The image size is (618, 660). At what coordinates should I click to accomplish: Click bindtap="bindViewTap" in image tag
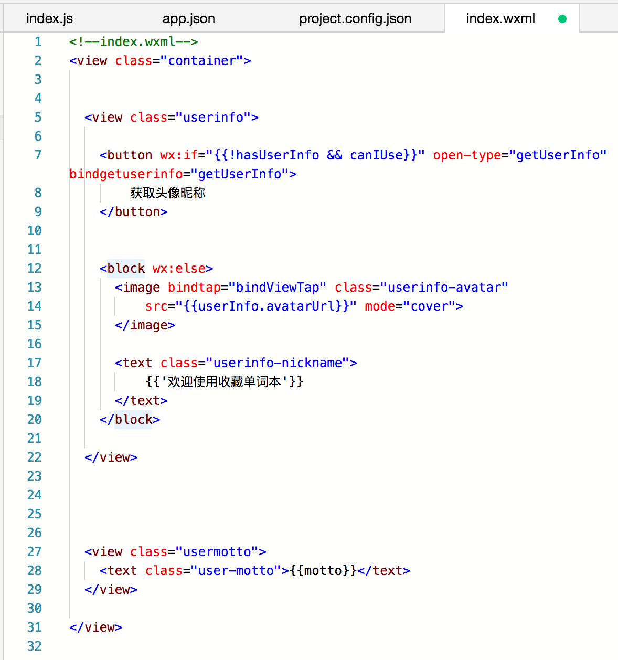(247, 288)
